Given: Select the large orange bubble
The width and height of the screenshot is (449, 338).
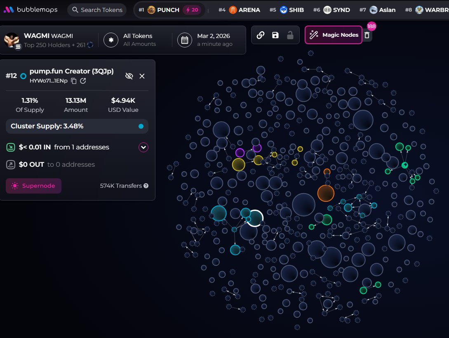Looking at the screenshot, I should (326, 193).
